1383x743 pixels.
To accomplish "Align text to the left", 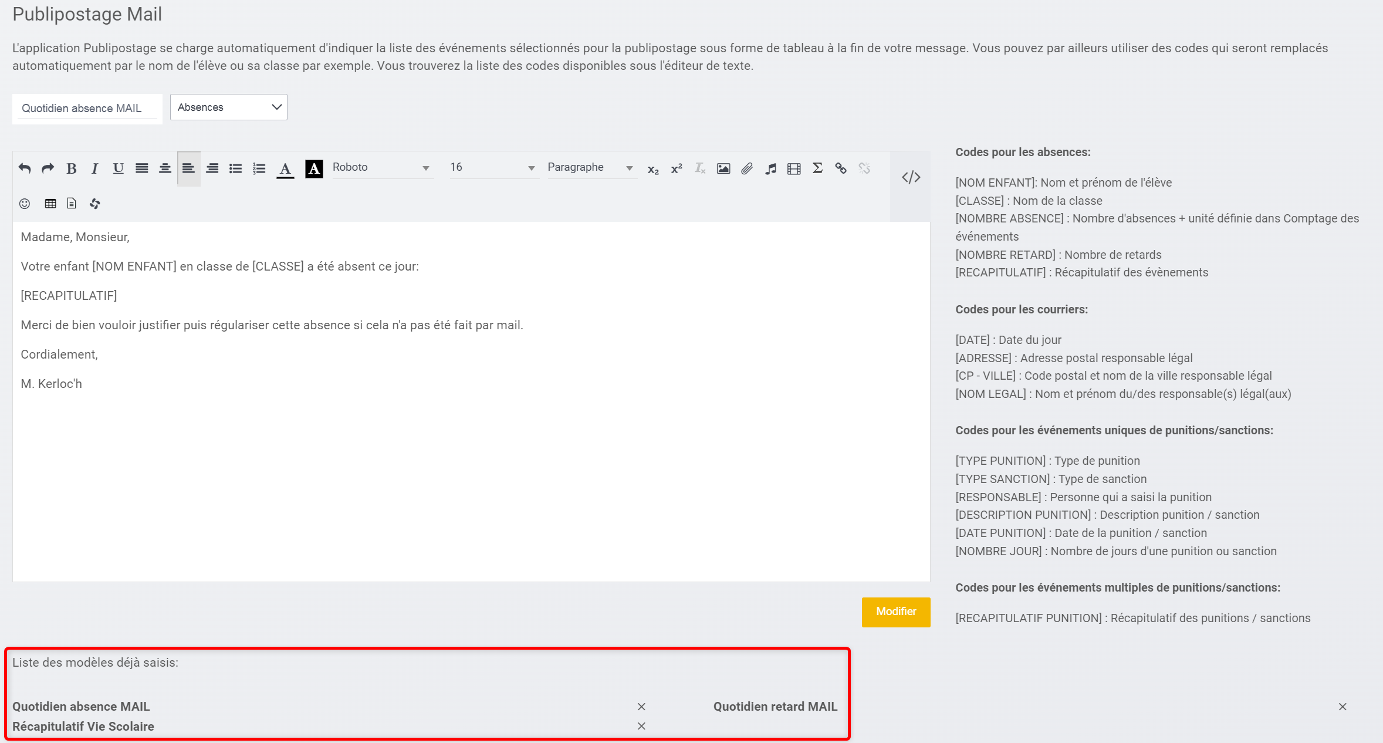I will (x=188, y=168).
